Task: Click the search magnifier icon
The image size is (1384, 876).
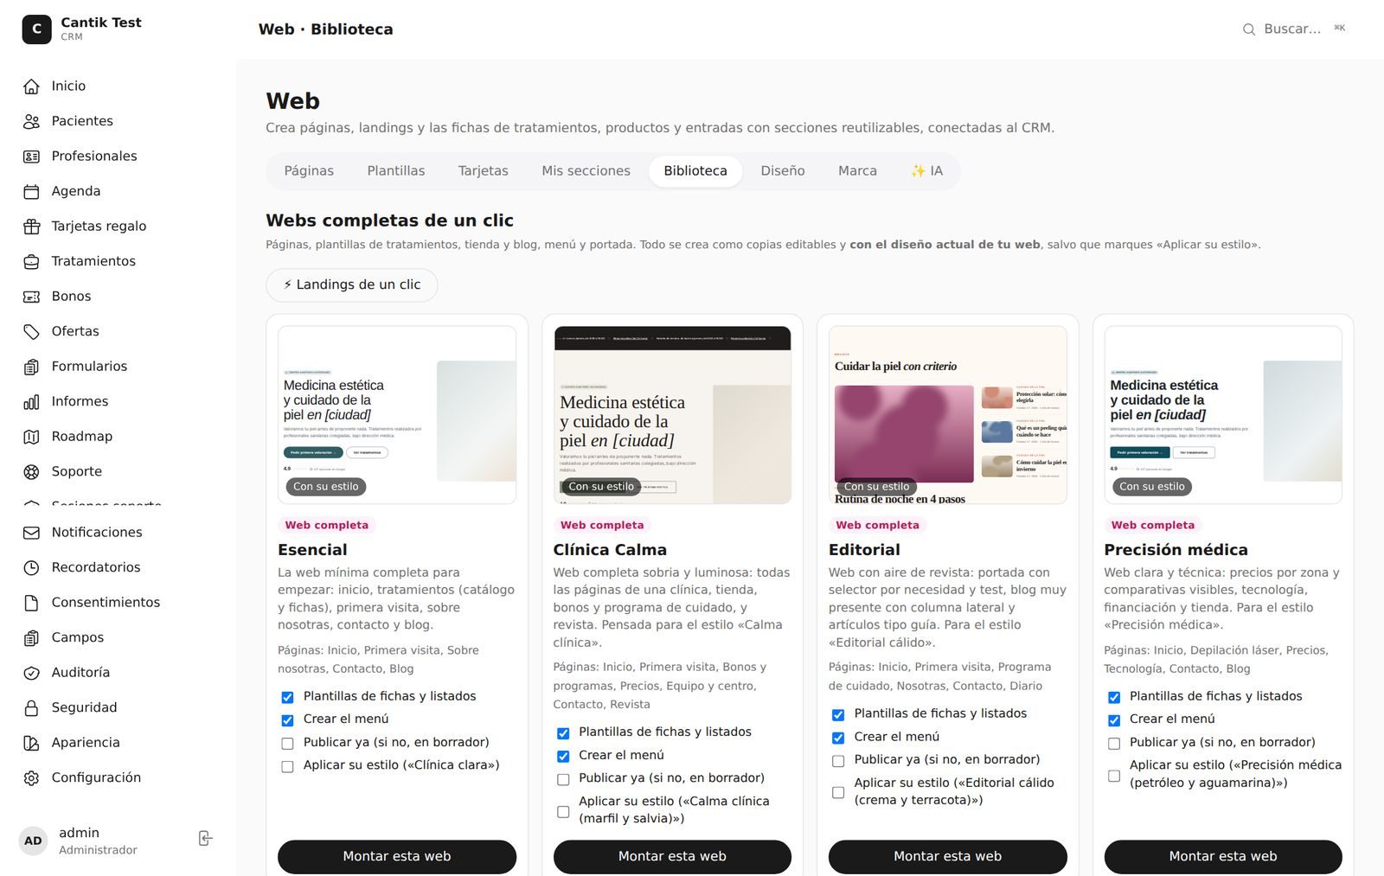Action: (1249, 29)
